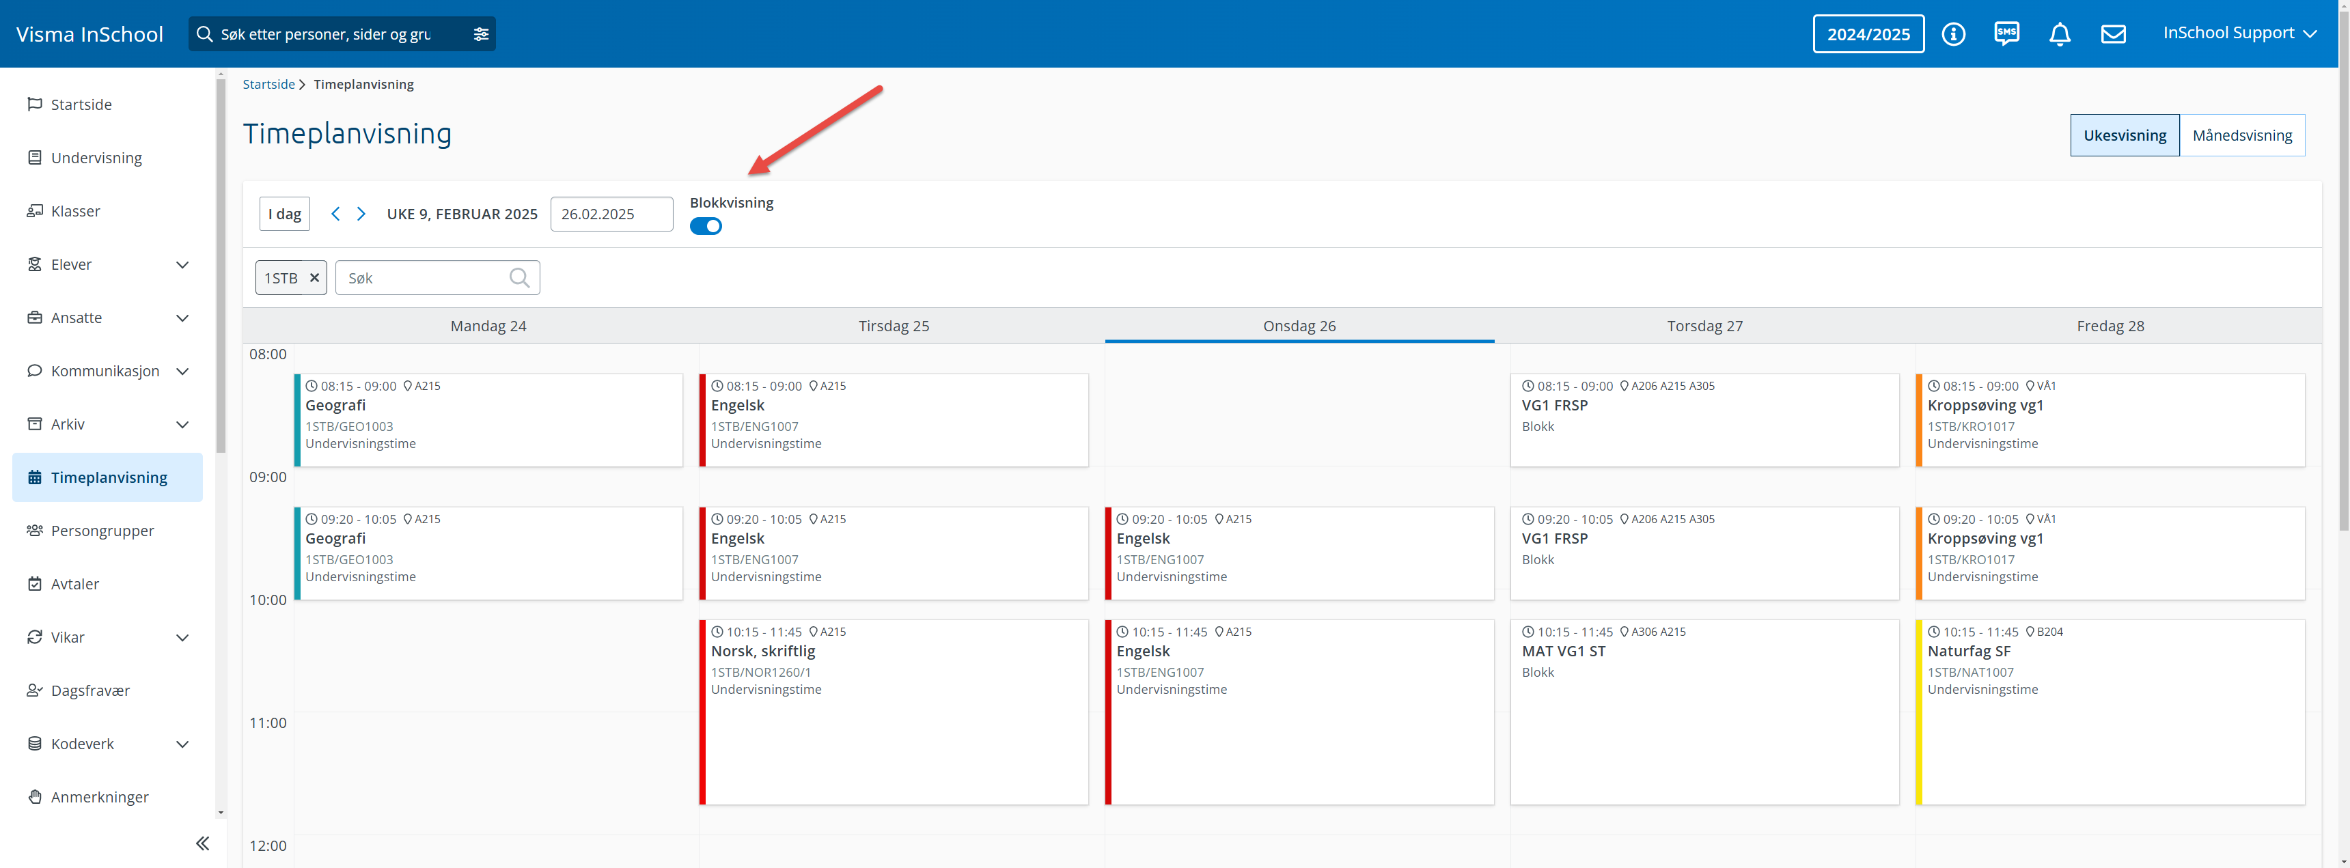2350x868 pixels.
Task: Select the Ukesvisning tab
Action: pyautogui.click(x=2124, y=135)
